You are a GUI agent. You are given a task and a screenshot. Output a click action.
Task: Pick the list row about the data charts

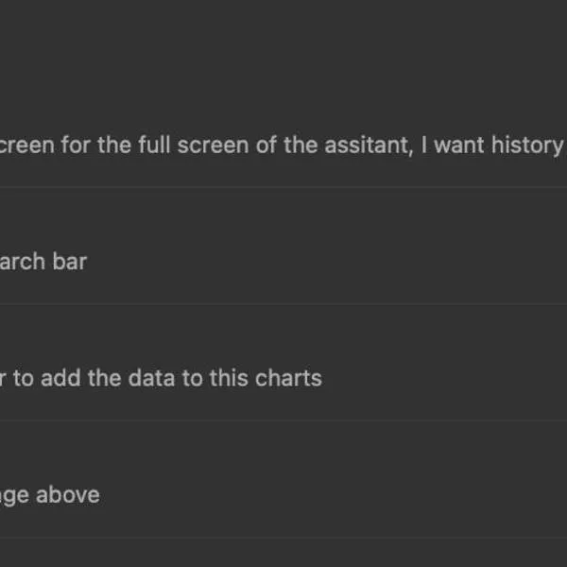tap(161, 378)
